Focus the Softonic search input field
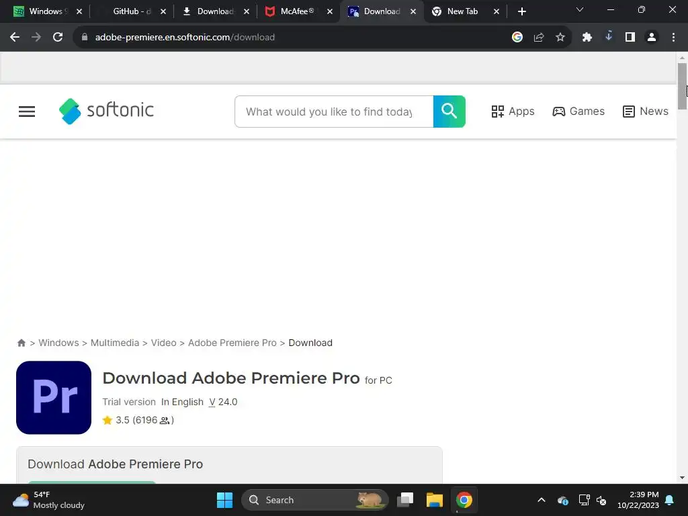 [334, 112]
